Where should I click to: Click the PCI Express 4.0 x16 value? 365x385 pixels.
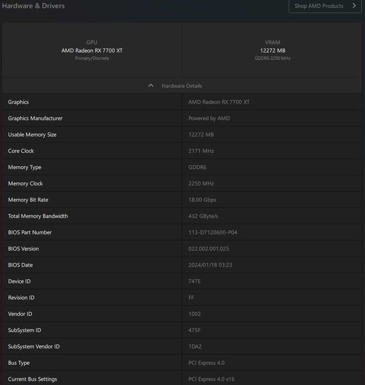pos(211,379)
